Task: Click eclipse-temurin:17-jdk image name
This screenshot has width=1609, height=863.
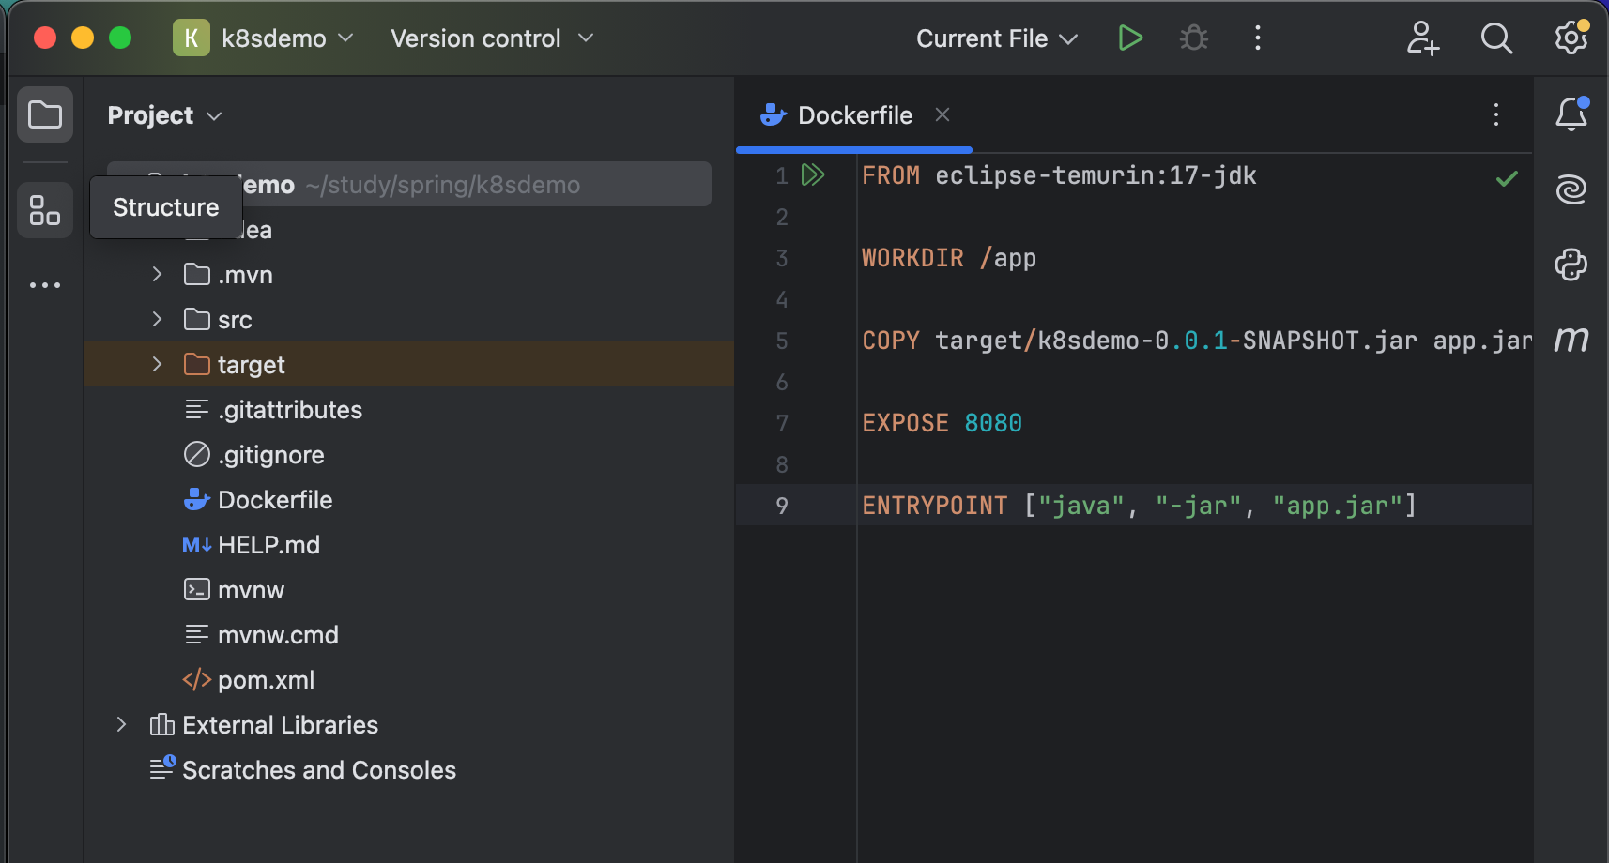Action: pos(1096,175)
